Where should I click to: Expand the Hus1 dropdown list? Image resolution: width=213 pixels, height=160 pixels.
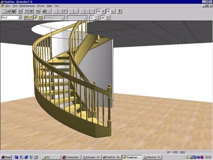(20, 17)
